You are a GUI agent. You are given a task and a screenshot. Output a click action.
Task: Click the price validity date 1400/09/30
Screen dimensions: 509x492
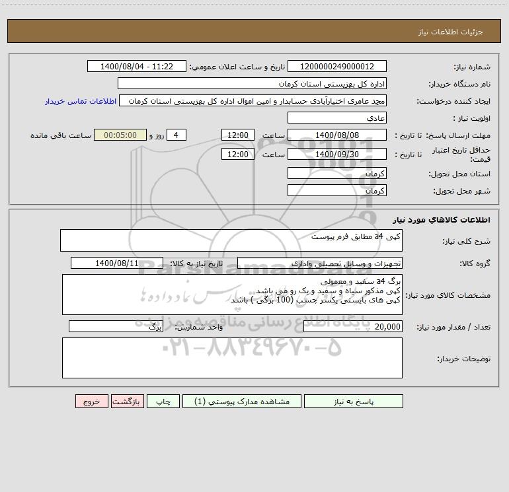(337, 154)
